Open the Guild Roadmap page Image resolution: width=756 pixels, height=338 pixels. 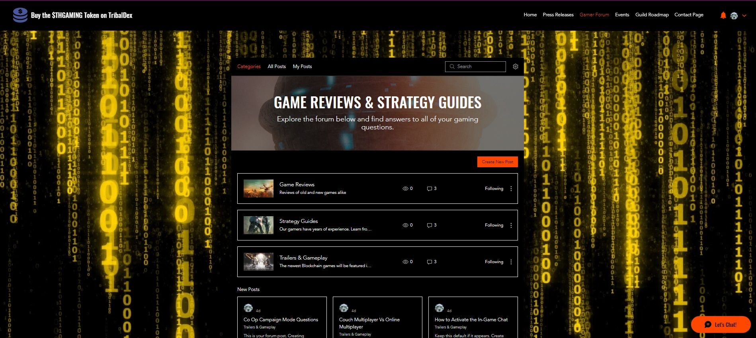[x=652, y=15]
